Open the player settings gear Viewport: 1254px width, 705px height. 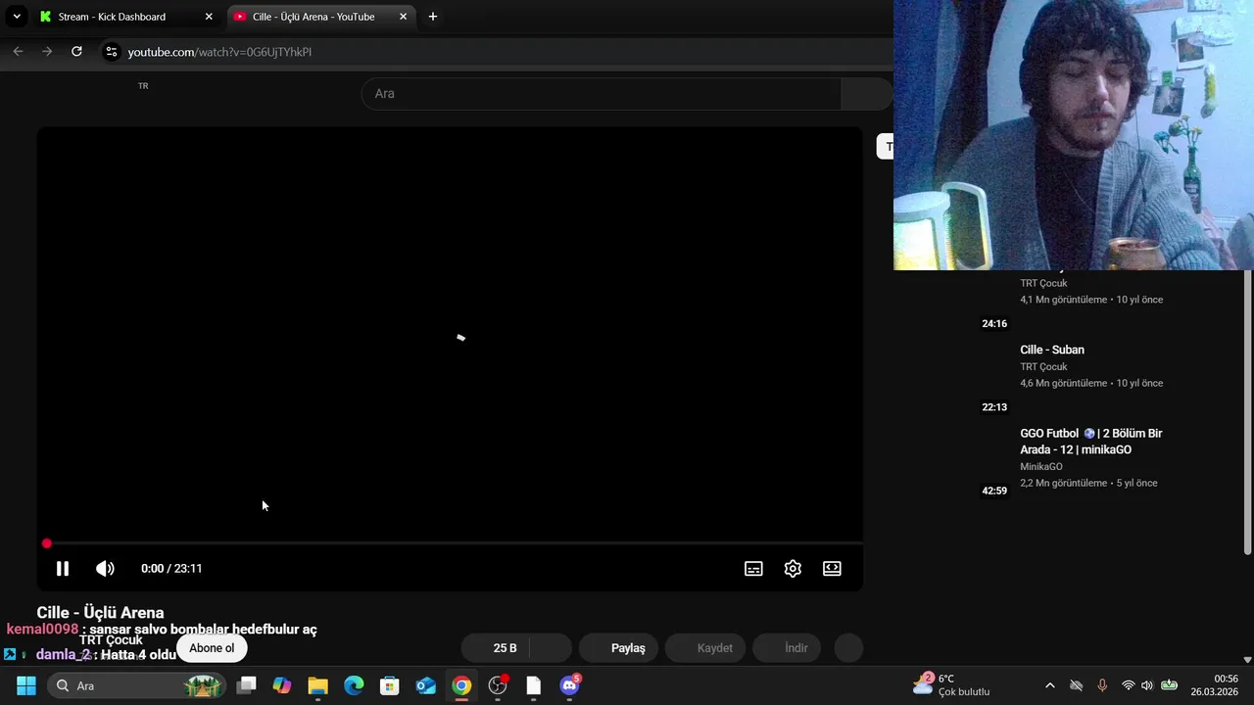793,568
